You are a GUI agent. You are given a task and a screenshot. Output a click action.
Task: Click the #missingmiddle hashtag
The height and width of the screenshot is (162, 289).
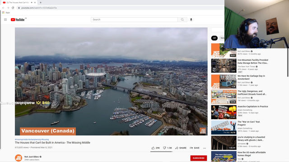[21, 139]
